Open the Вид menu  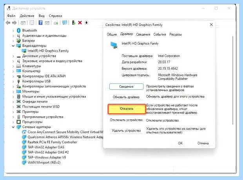coord(42,16)
